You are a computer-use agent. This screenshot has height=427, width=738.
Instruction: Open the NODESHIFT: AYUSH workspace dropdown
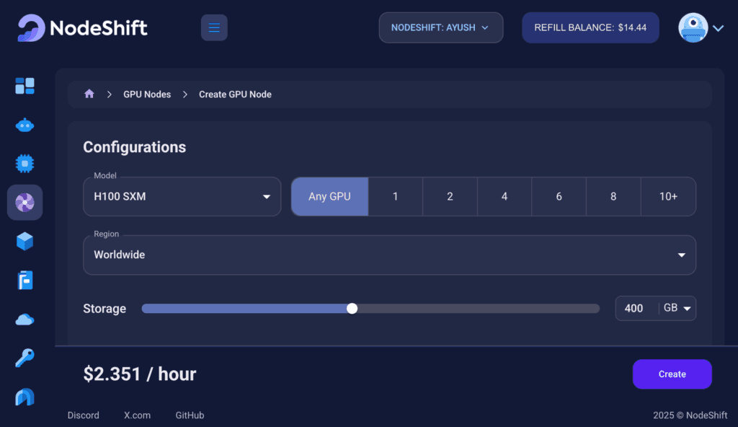(x=441, y=28)
